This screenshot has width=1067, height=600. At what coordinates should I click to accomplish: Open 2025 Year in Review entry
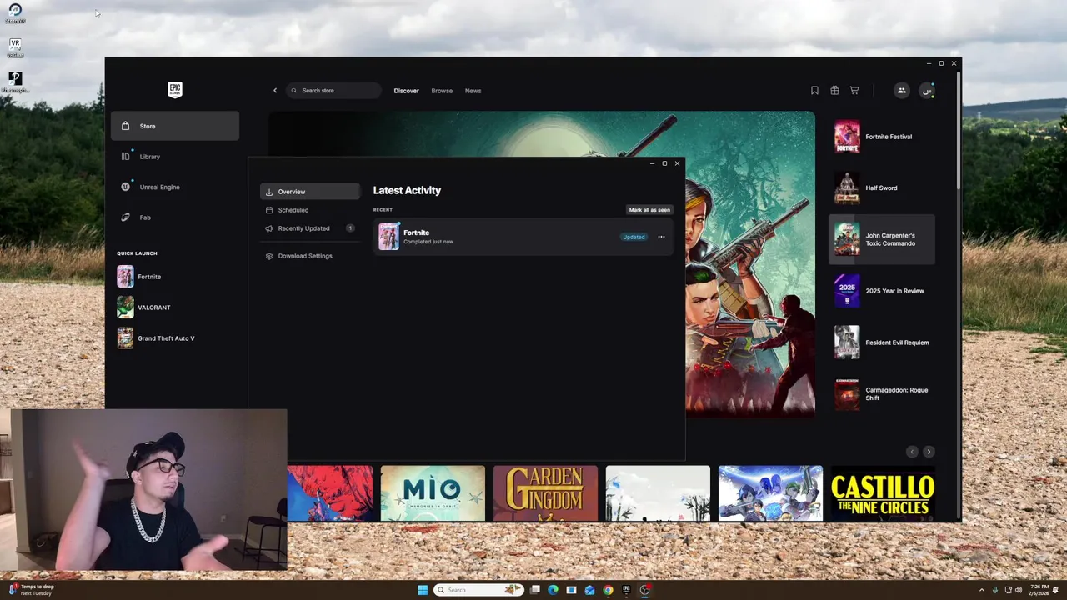tap(882, 291)
